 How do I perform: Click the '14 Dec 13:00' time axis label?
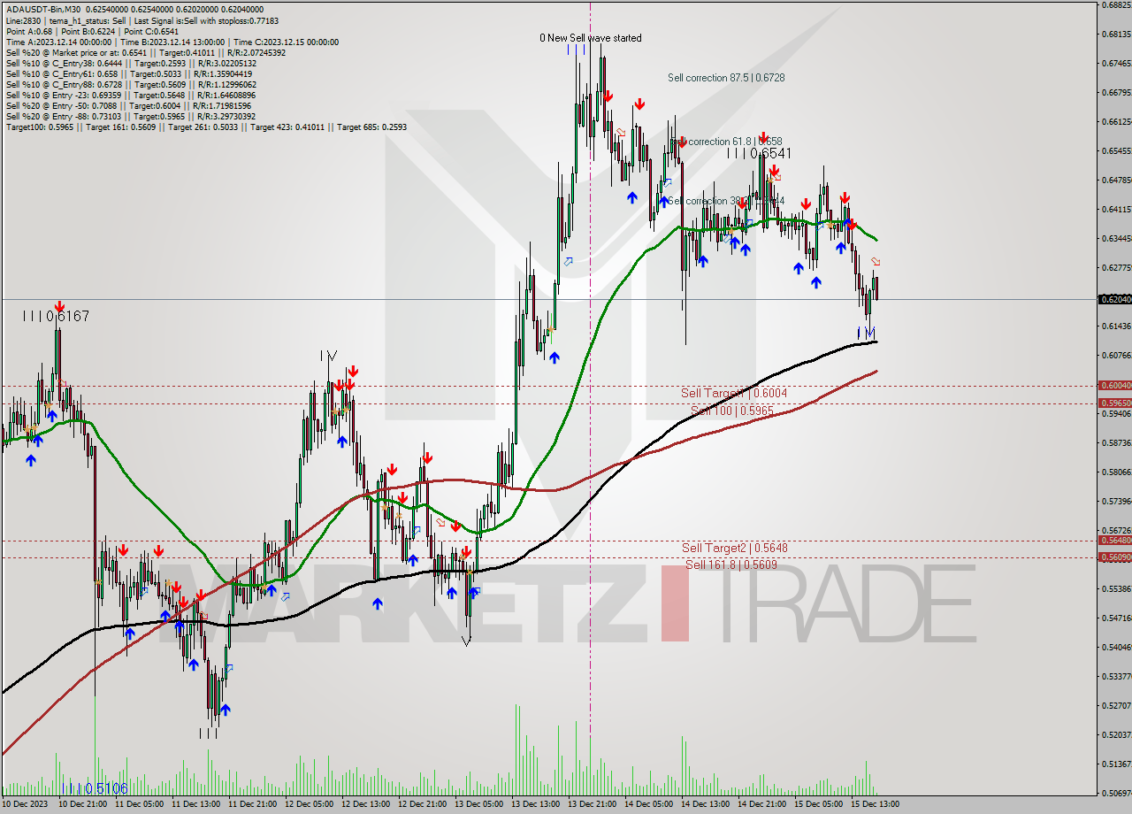[x=705, y=804]
